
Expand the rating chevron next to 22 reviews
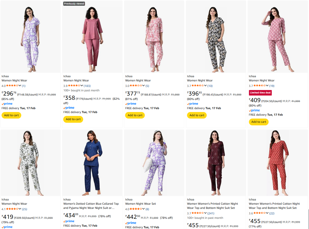click(267, 213)
